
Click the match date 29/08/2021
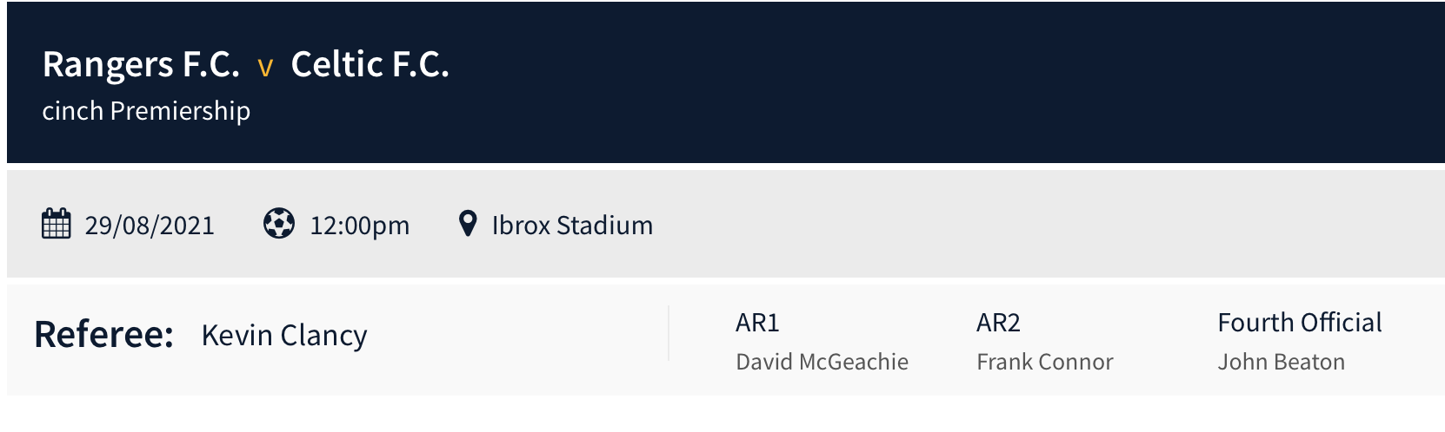(150, 226)
